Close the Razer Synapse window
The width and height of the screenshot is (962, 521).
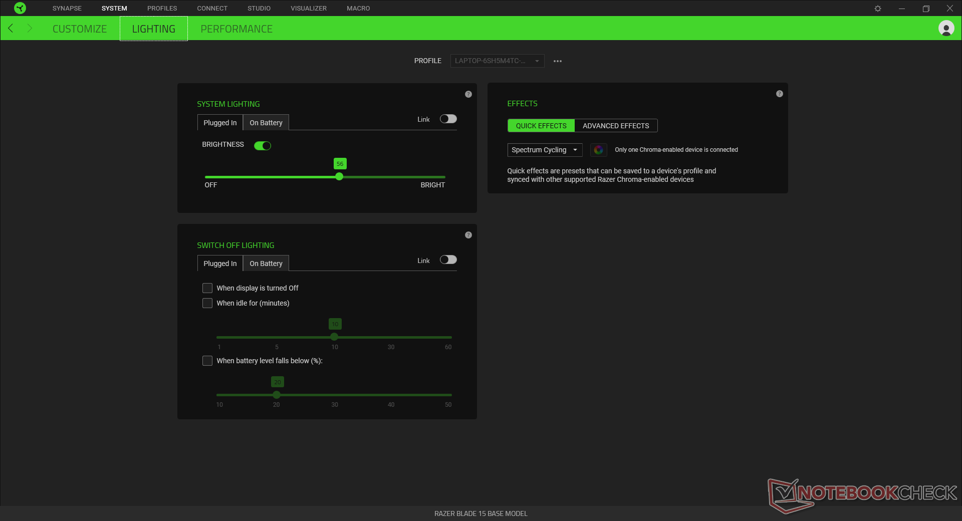pyautogui.click(x=949, y=9)
